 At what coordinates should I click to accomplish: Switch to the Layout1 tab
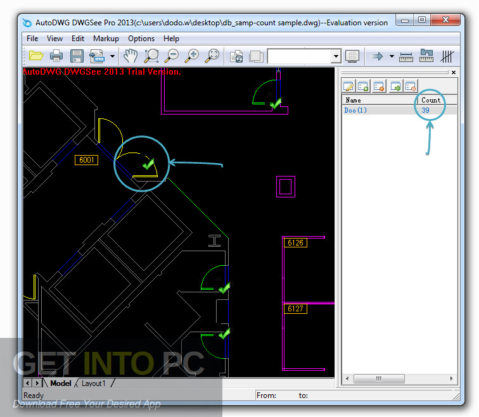(94, 383)
